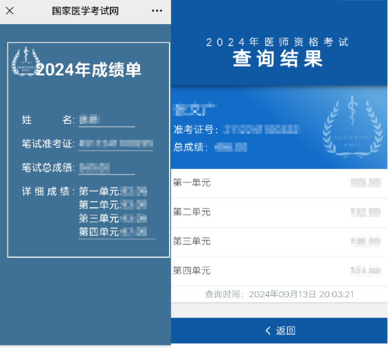The image size is (388, 348).
Task: Open the 第三单元 row in the results list
Action: [279, 241]
